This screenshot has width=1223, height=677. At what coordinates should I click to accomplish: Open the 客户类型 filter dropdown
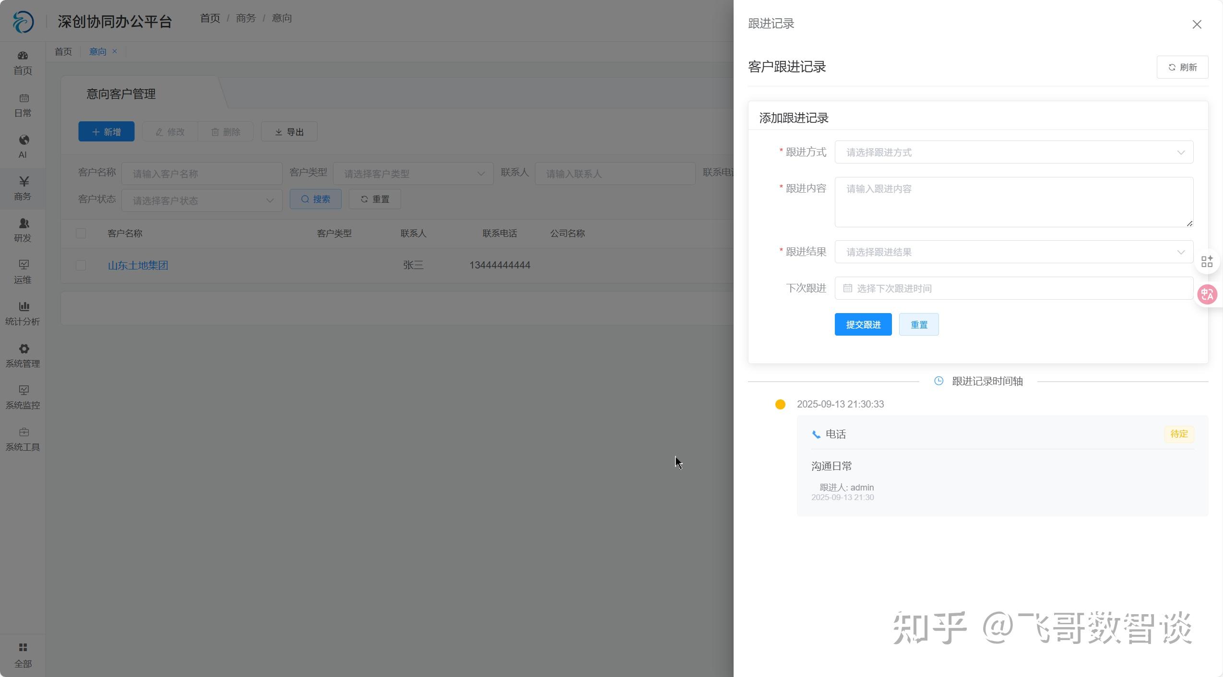pos(413,174)
